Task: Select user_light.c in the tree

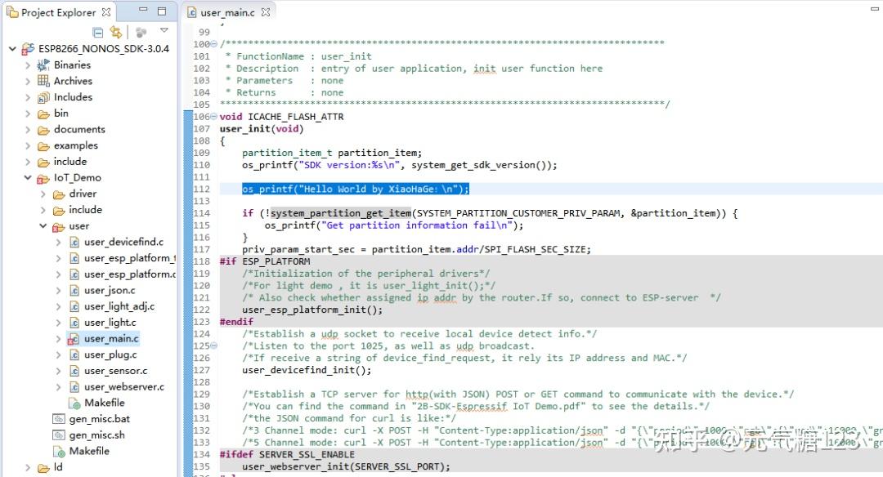Action: pos(110,323)
